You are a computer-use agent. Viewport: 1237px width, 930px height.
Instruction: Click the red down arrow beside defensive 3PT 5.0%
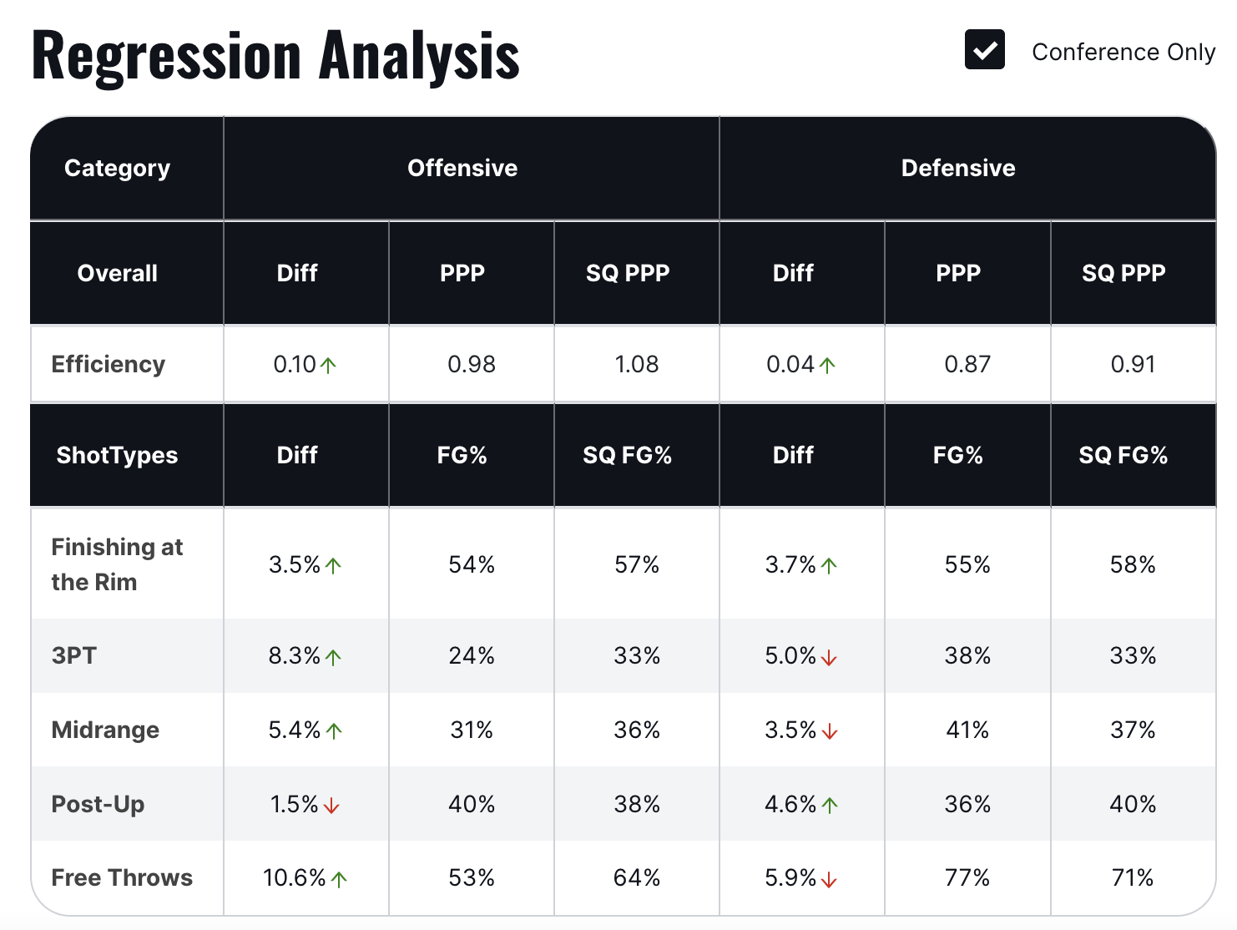(x=829, y=658)
